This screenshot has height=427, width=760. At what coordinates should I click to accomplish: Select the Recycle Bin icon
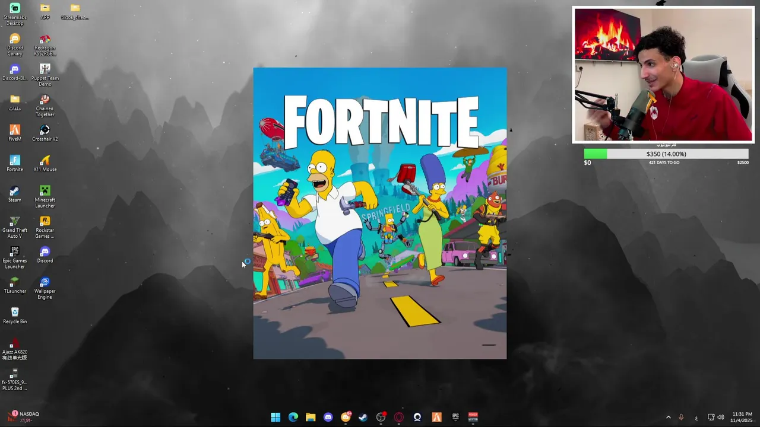click(15, 316)
